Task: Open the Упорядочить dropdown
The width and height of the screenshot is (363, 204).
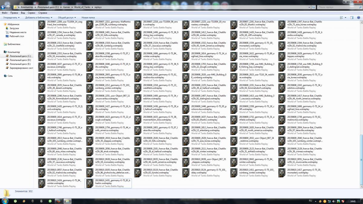Action: pos(11,18)
